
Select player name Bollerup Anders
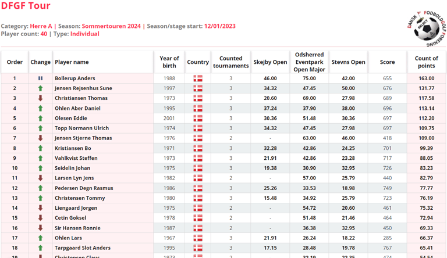coord(75,78)
